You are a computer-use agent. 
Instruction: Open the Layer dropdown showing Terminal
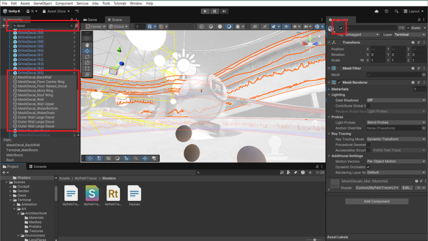(410, 35)
